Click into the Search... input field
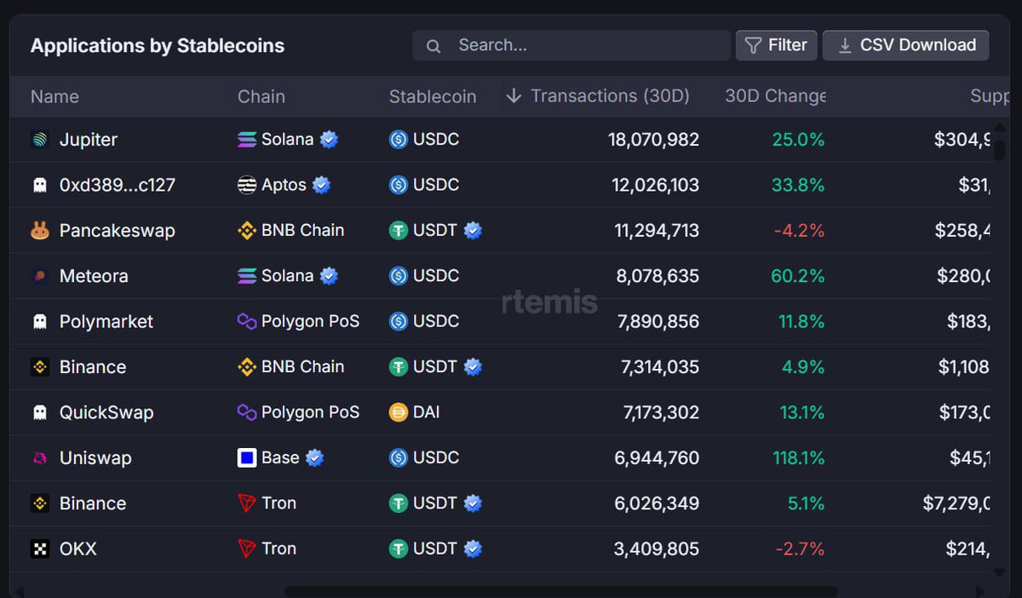Screen dimensions: 1022x598 571,45
